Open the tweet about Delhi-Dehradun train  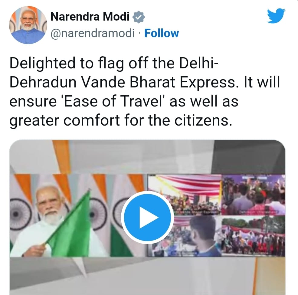(x=145, y=92)
